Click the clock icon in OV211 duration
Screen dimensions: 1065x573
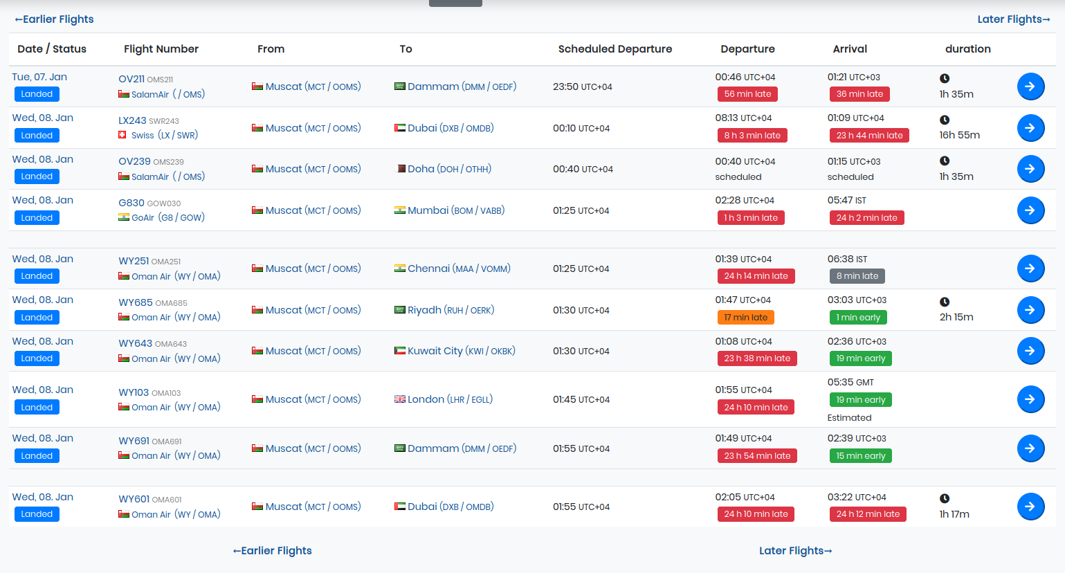click(x=945, y=78)
